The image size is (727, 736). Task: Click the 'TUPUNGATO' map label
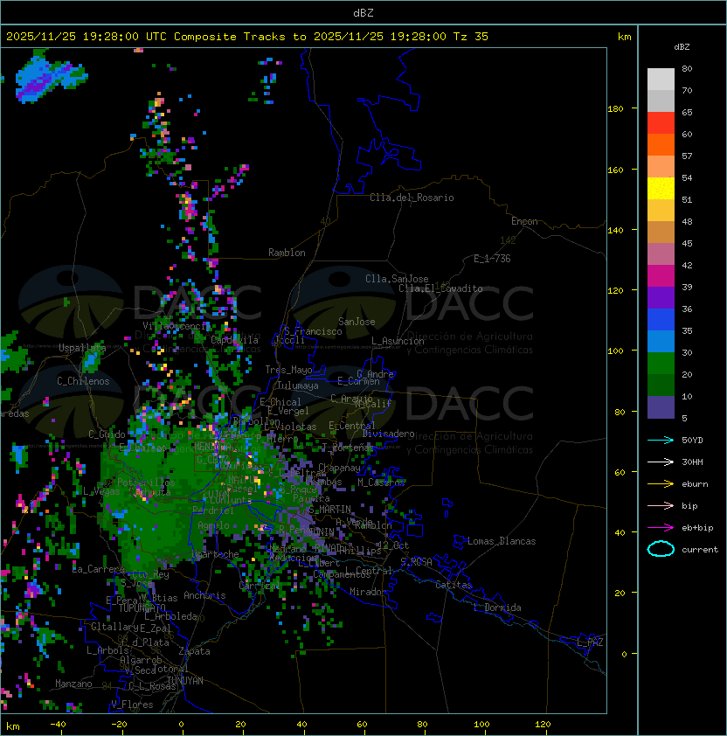142,608
